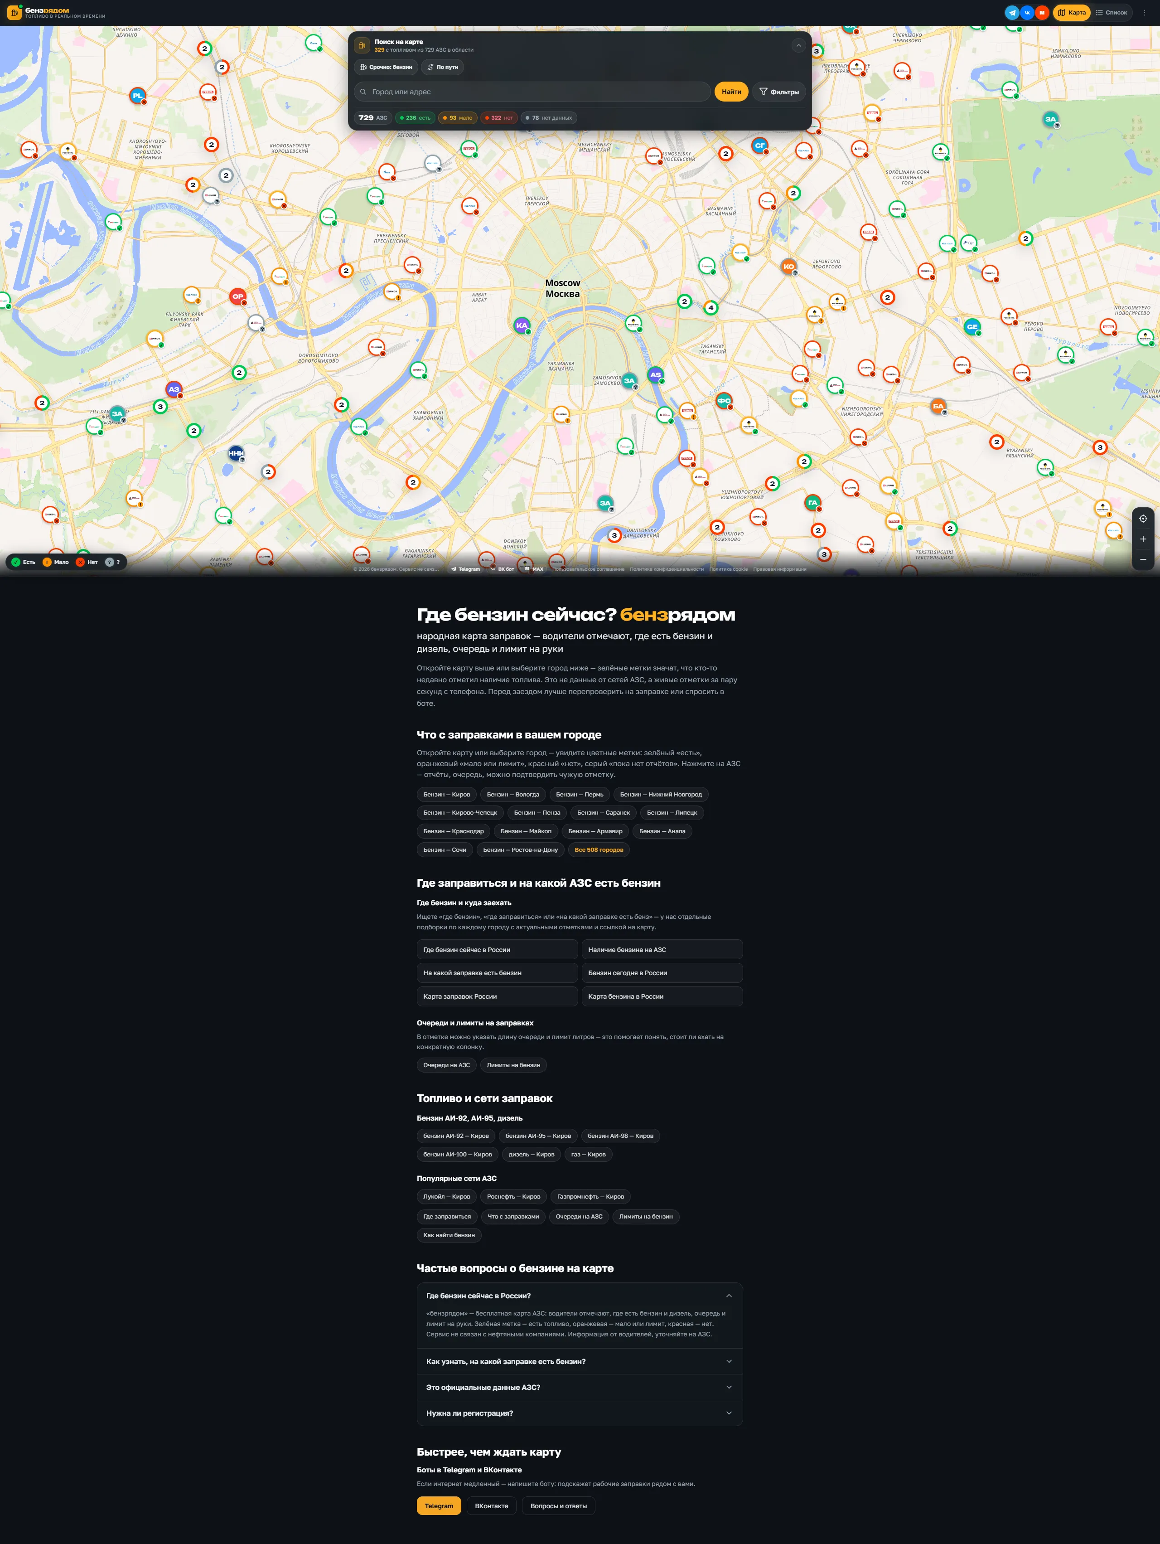Open бензин АИ-95 — Киров link
1160x1544 pixels.
coord(538,1136)
